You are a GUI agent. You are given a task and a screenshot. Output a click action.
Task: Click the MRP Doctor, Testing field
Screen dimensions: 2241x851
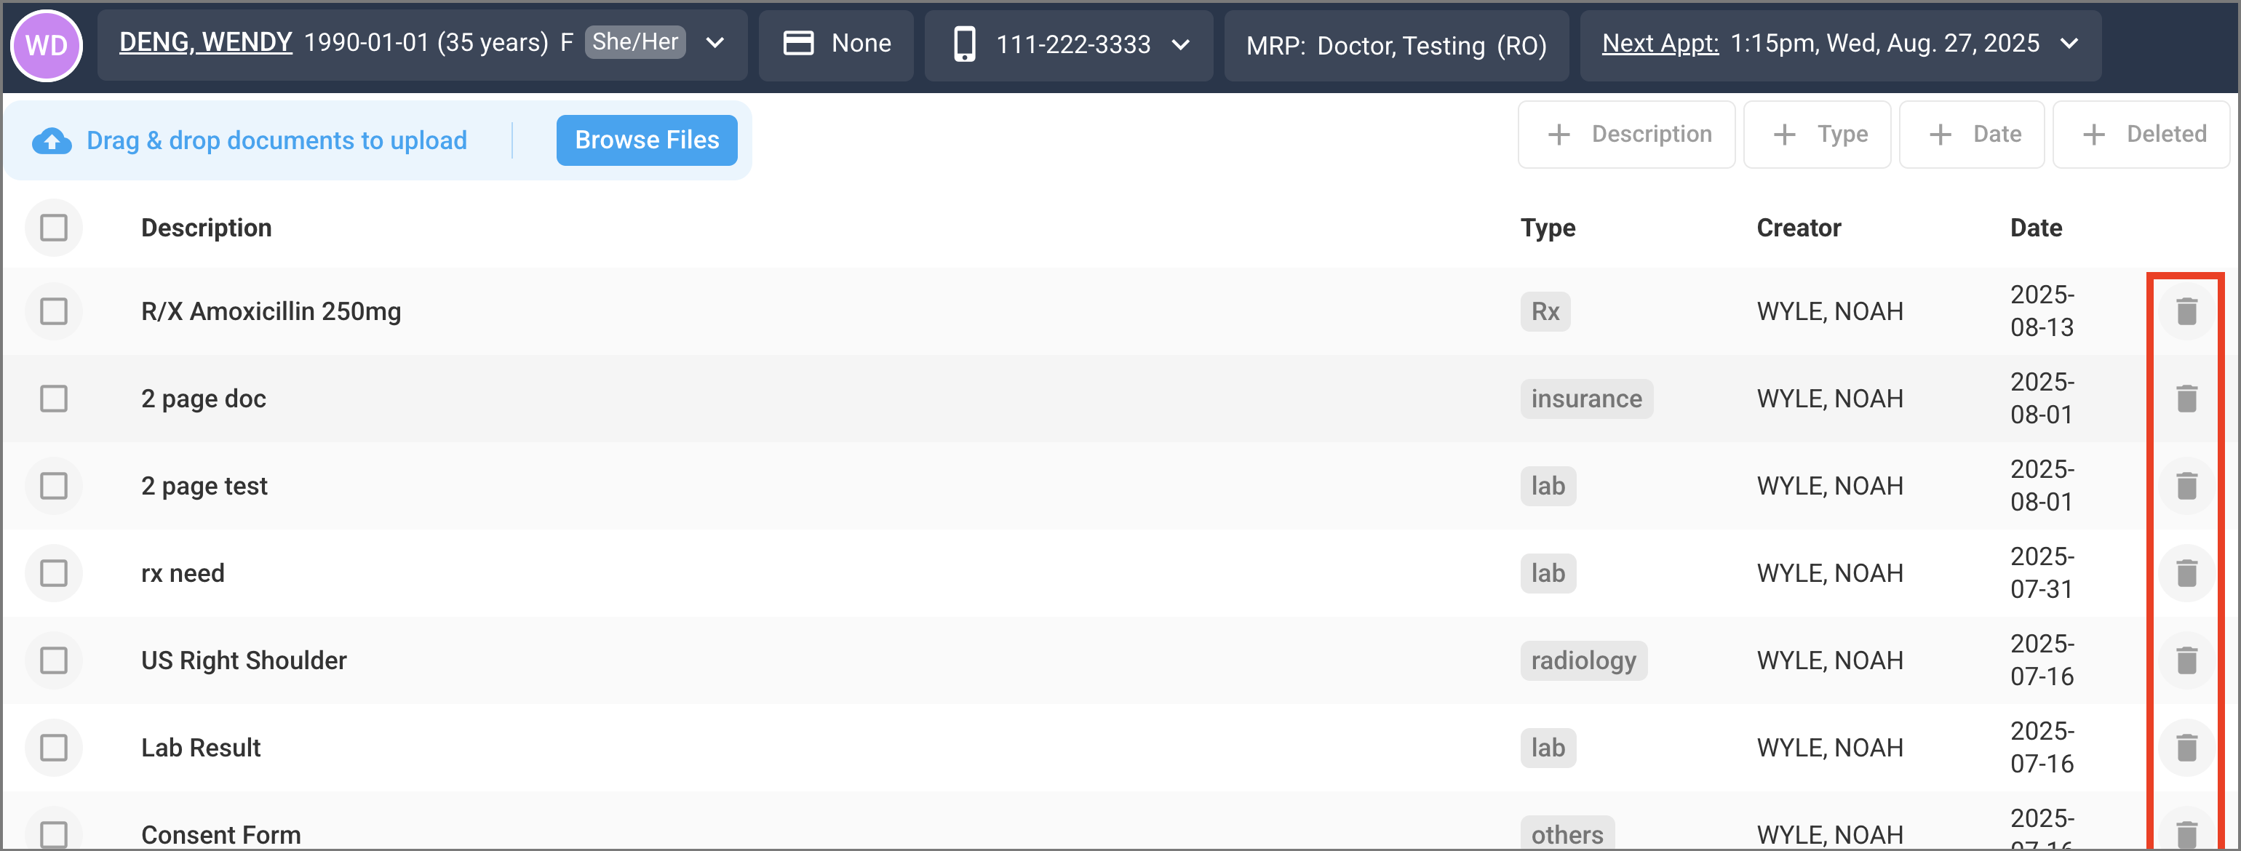click(1396, 45)
